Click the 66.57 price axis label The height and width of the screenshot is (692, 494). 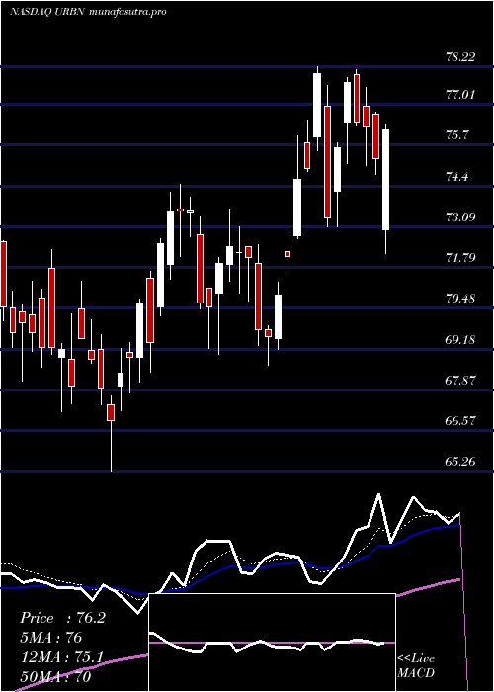tap(461, 420)
